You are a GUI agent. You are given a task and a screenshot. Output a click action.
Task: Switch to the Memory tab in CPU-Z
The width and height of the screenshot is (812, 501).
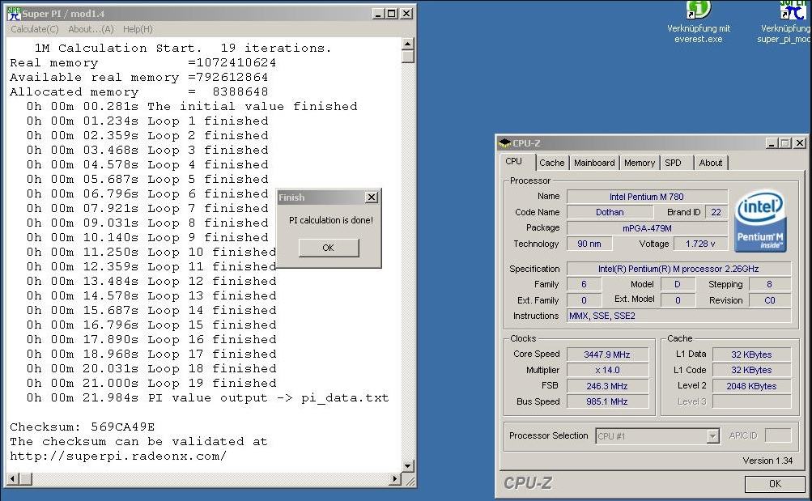639,163
